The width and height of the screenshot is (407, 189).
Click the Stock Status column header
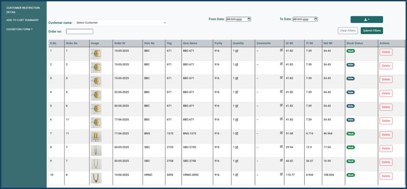pyautogui.click(x=355, y=43)
